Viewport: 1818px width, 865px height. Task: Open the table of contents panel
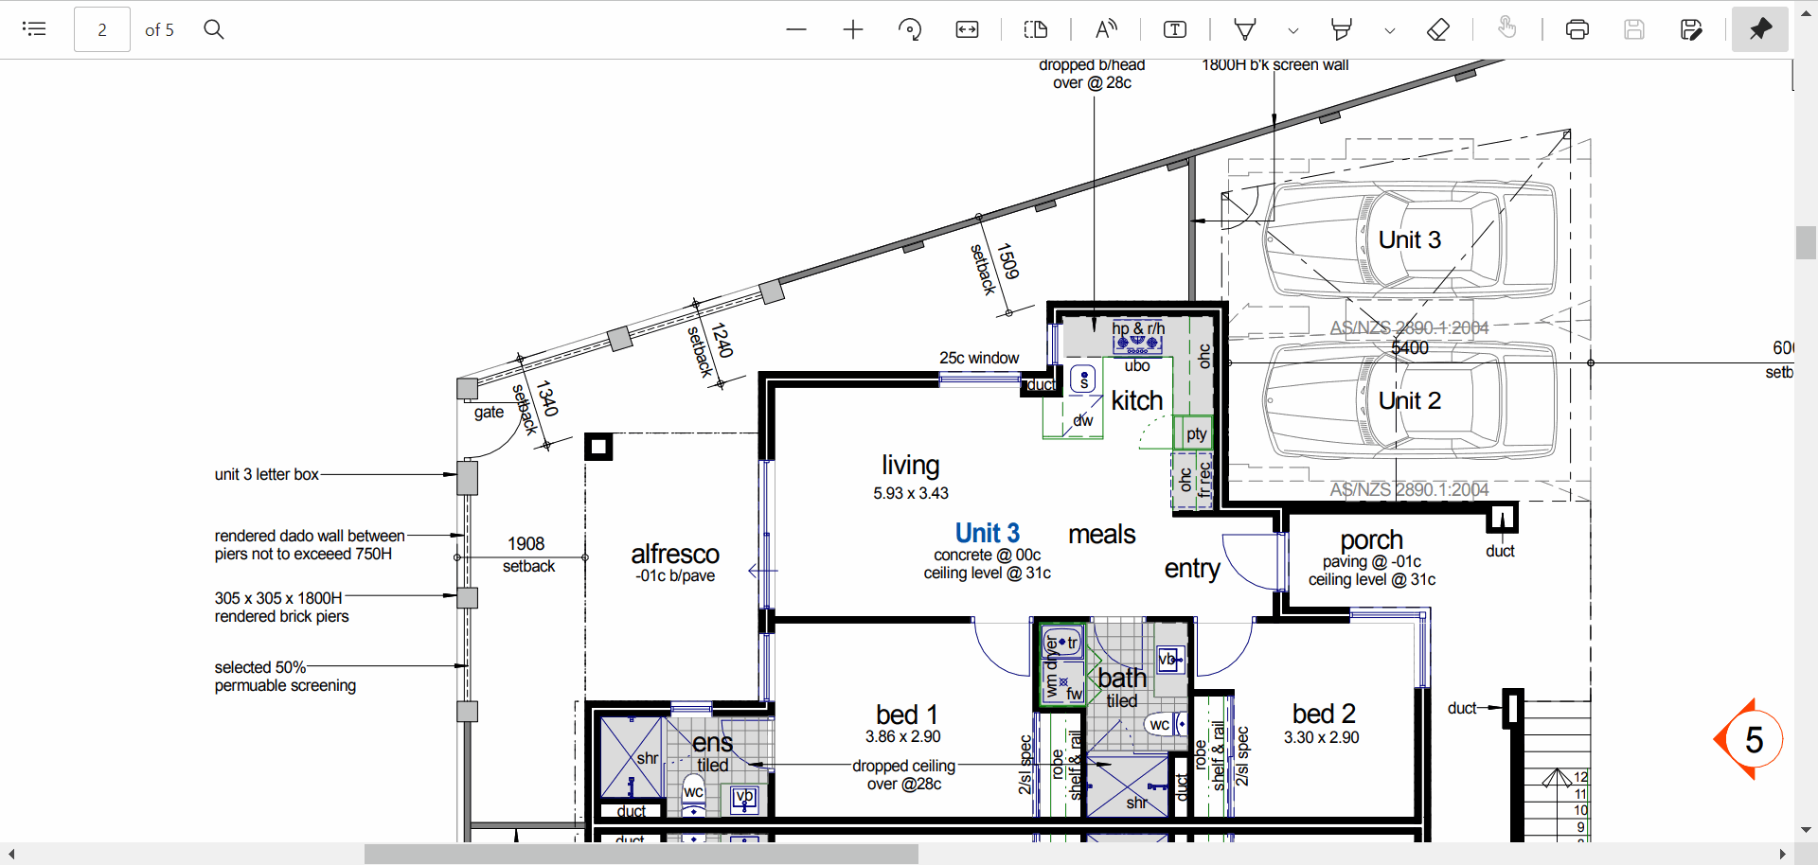click(34, 29)
